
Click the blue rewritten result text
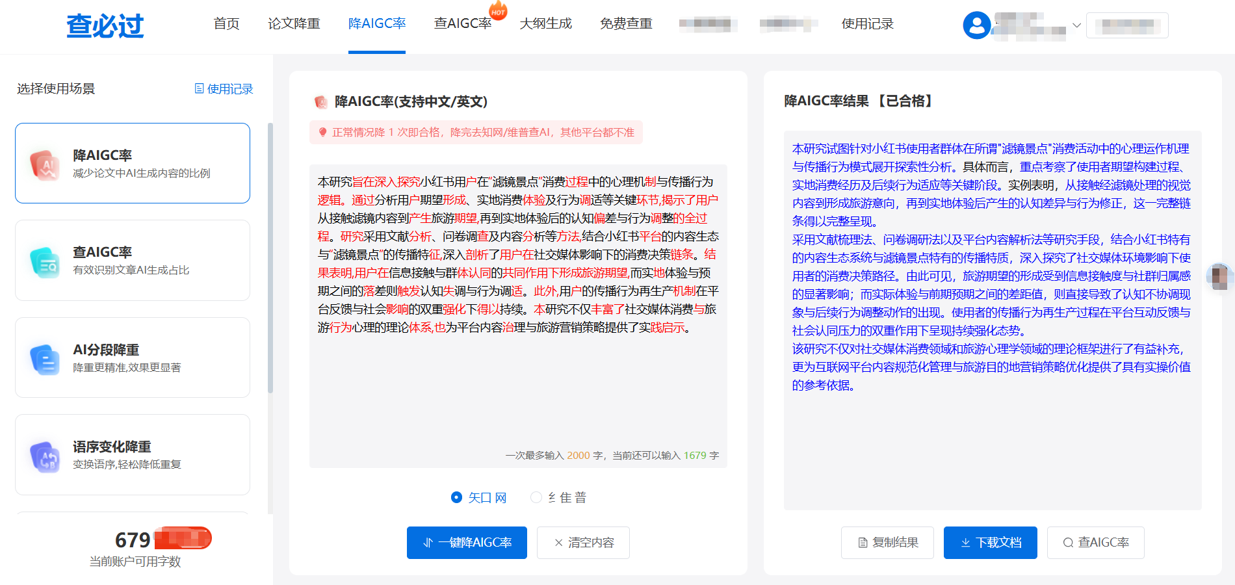(x=992, y=267)
